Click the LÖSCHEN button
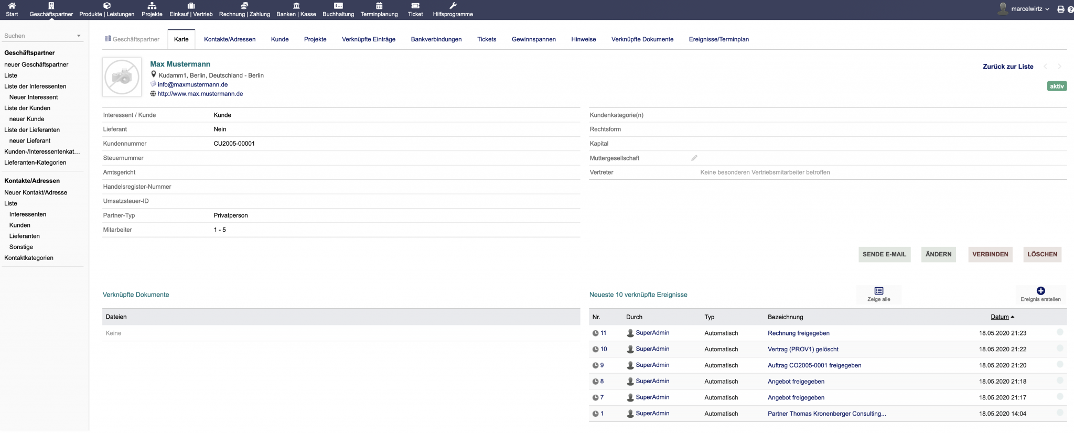This screenshot has width=1074, height=434. coord(1043,254)
